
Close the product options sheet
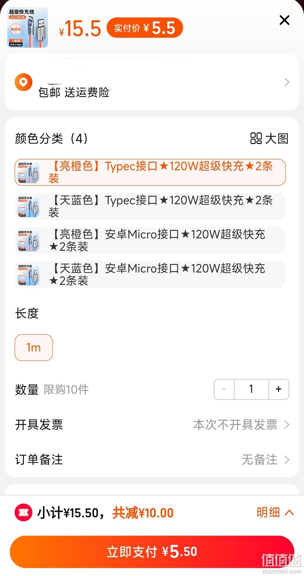tap(284, 20)
